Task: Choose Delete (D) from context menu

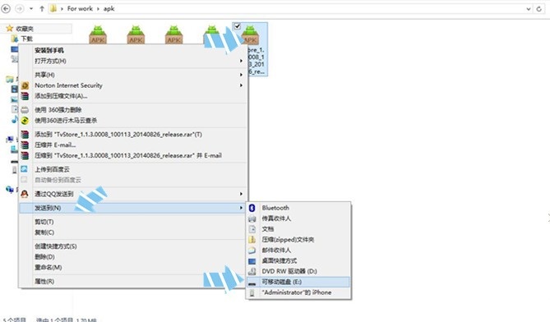Action: (133, 257)
